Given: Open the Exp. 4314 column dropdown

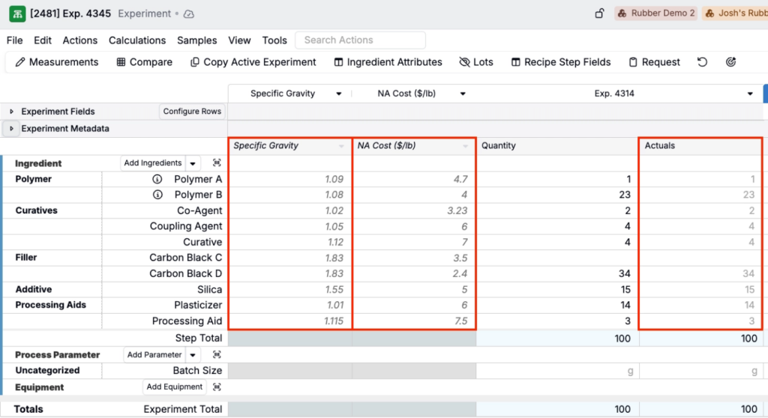Looking at the screenshot, I should coord(750,94).
